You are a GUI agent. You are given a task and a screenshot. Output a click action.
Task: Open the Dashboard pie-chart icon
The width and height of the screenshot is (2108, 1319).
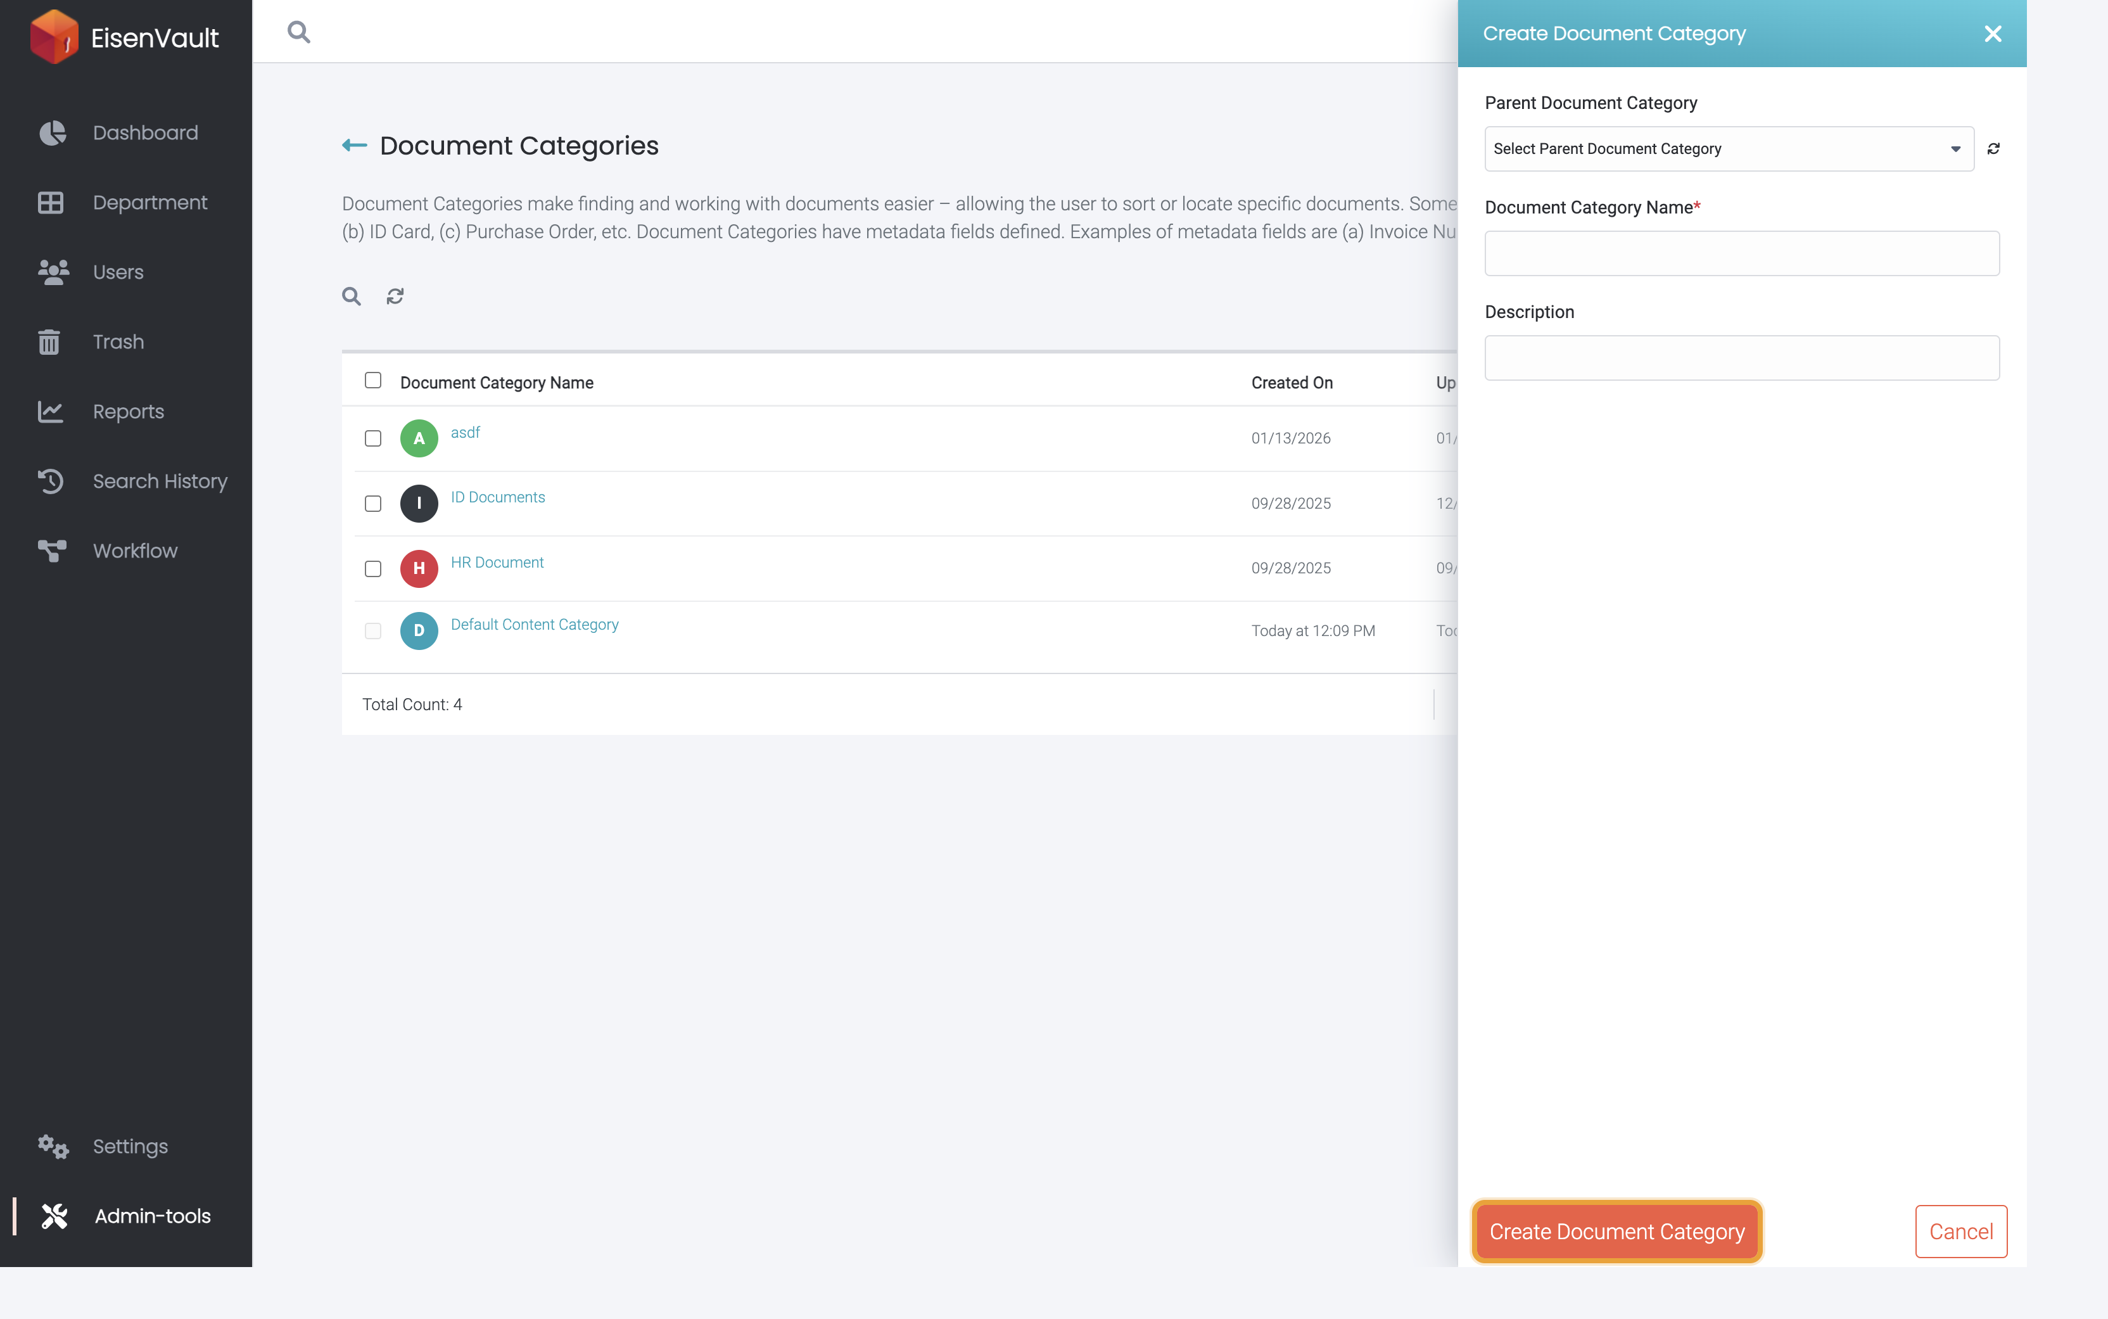click(x=53, y=132)
